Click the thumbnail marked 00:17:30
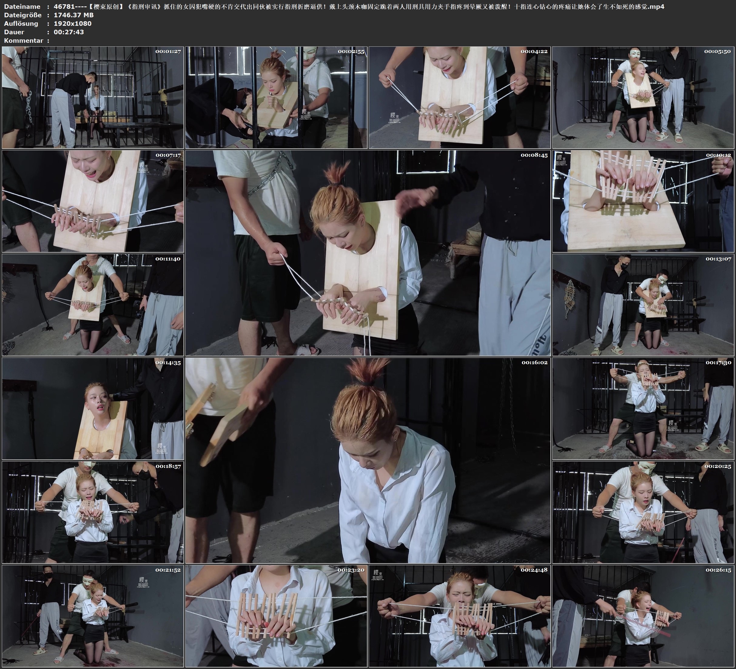Viewport: 736px width, 669px height. pyautogui.click(x=643, y=408)
